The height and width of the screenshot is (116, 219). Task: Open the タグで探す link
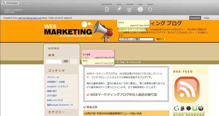[52, 96]
